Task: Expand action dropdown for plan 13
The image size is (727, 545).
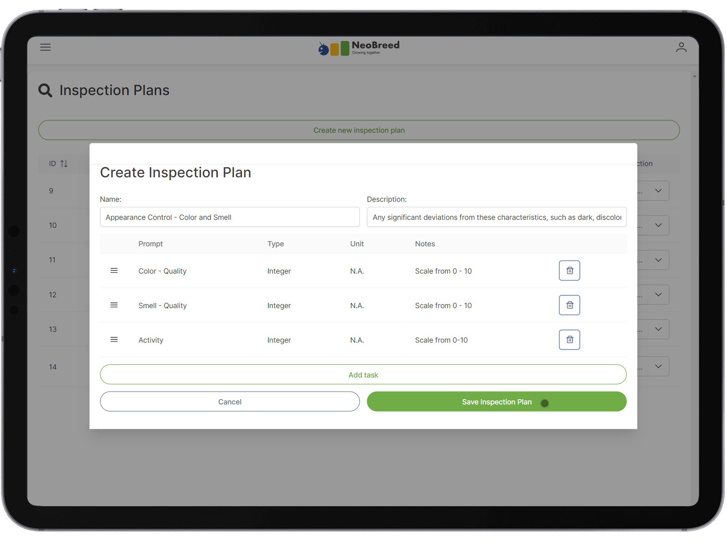Action: (658, 330)
